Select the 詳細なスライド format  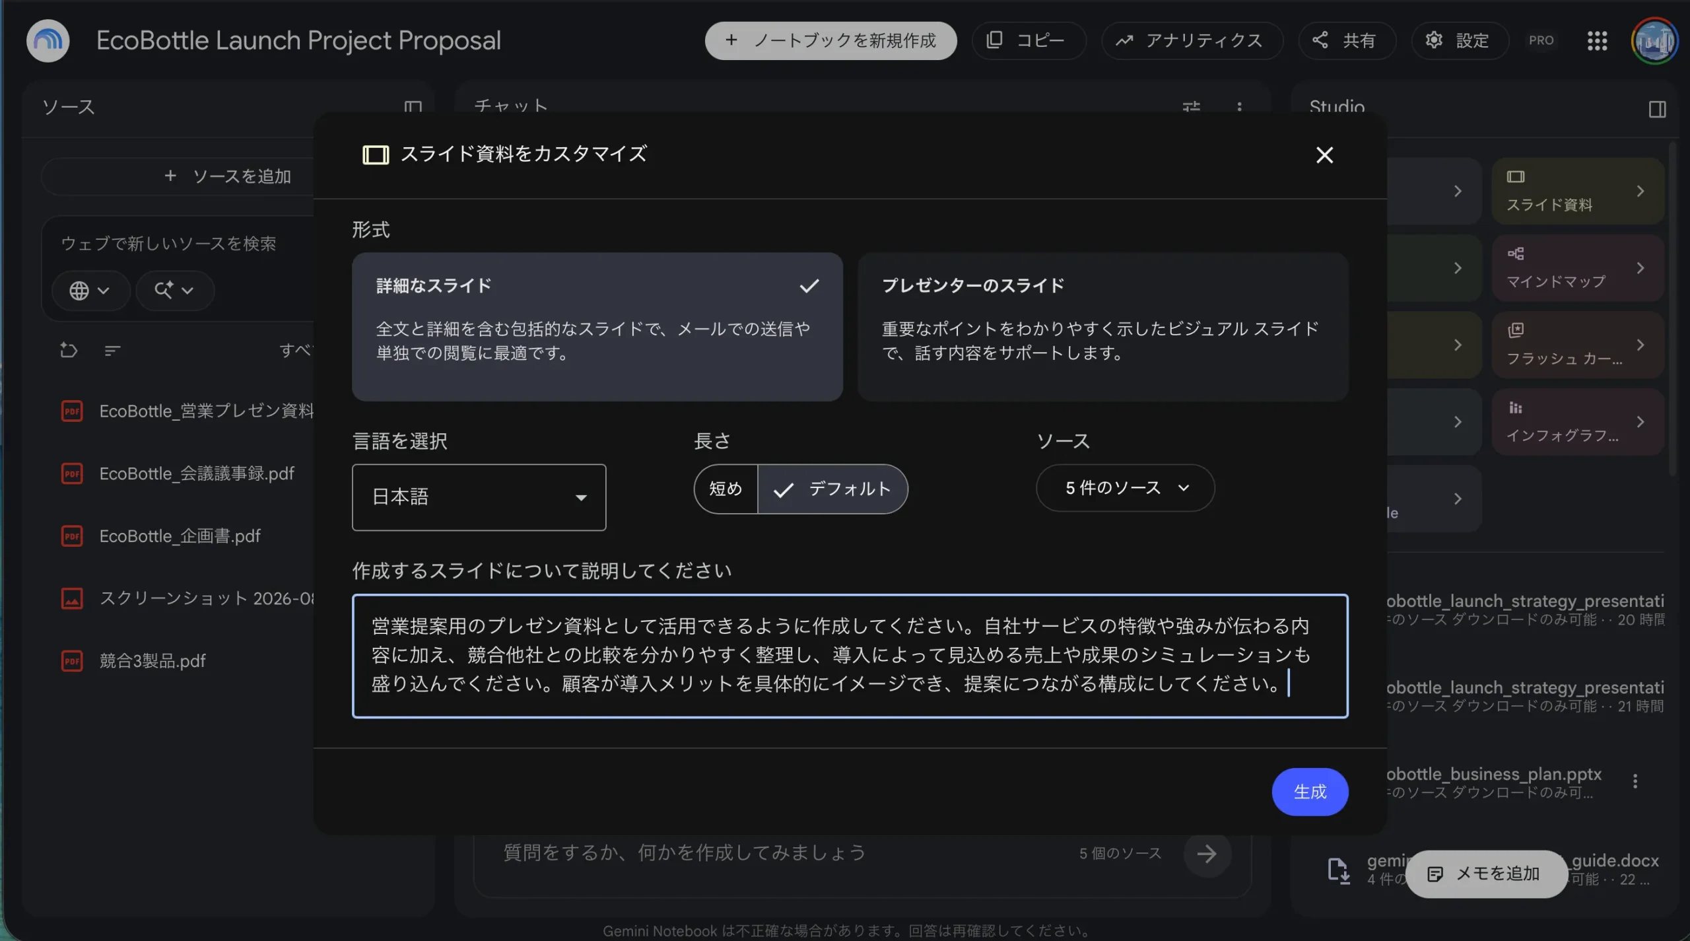tap(597, 327)
